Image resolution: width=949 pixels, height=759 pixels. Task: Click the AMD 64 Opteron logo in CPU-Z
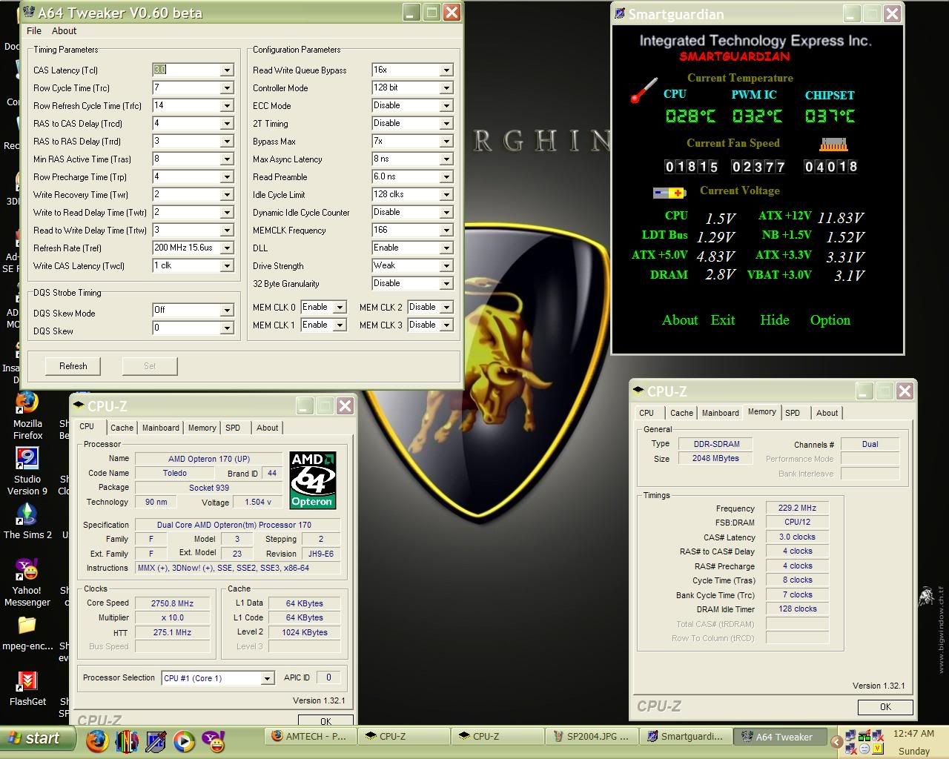click(312, 480)
